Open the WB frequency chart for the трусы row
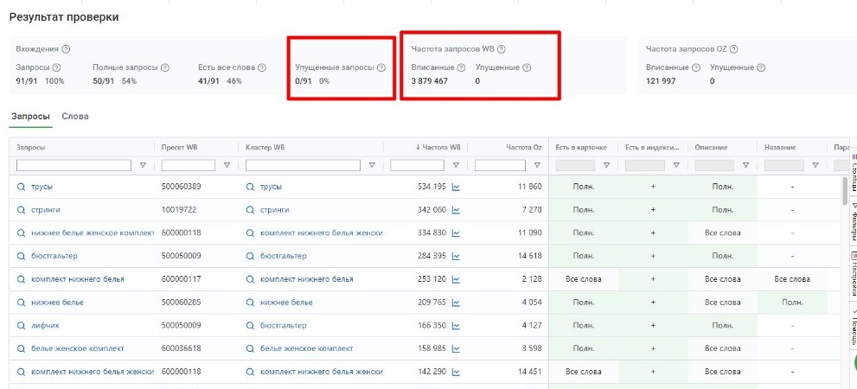The height and width of the screenshot is (389, 857). (x=456, y=187)
